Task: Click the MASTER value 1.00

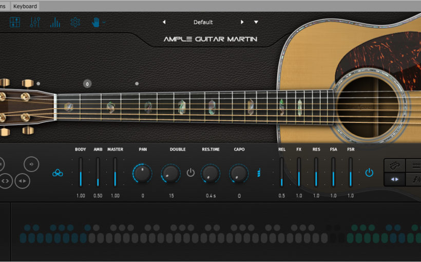Action: click(115, 196)
